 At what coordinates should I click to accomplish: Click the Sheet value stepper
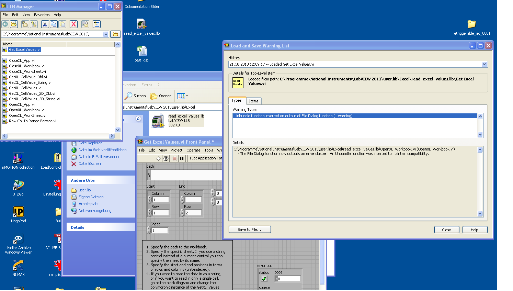[x=149, y=230]
